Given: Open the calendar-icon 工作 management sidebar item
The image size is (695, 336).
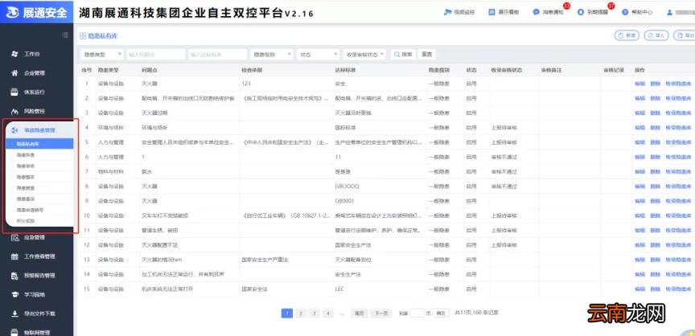Looking at the screenshot, I should coord(39,256).
